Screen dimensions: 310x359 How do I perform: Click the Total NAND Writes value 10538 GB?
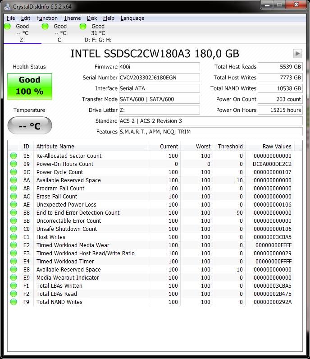pyautogui.click(x=280, y=88)
